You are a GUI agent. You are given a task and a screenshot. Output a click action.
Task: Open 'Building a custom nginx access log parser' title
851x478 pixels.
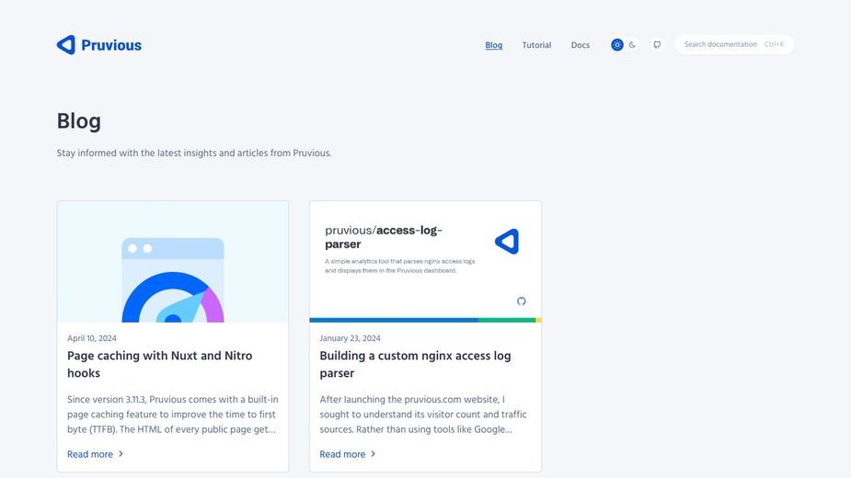tap(415, 364)
